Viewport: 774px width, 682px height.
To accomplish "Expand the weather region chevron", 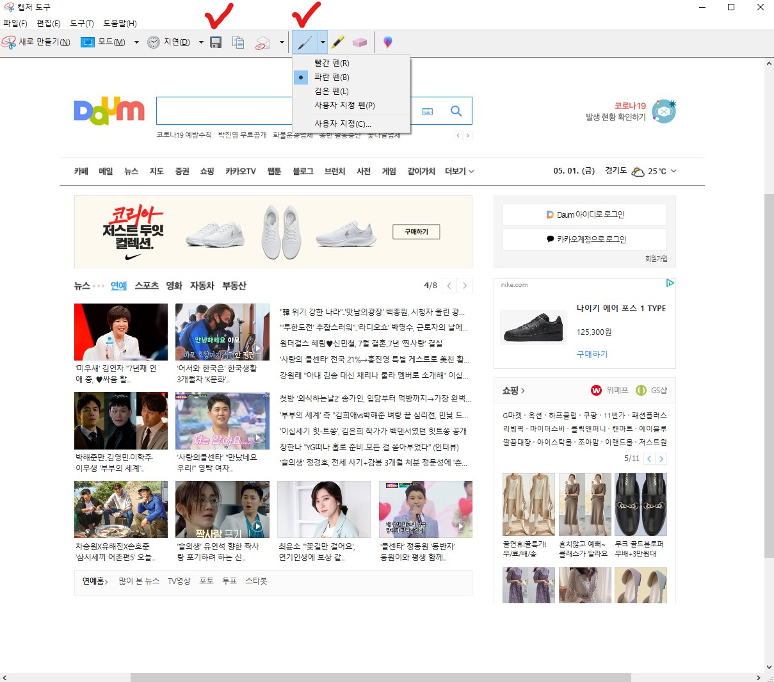I will point(673,172).
